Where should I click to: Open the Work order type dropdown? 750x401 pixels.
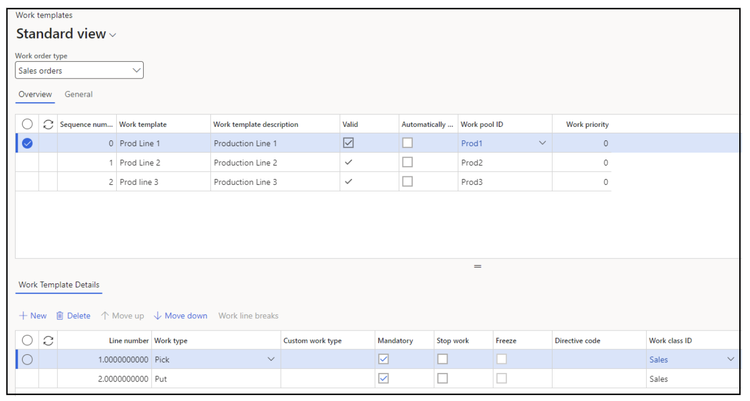tap(137, 70)
